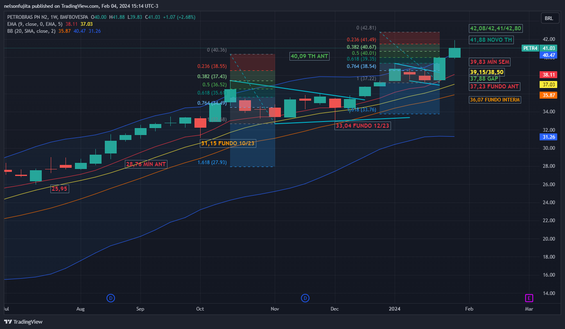Click the Fibonacci '0.618 (39.35)' level label

click(x=361, y=59)
